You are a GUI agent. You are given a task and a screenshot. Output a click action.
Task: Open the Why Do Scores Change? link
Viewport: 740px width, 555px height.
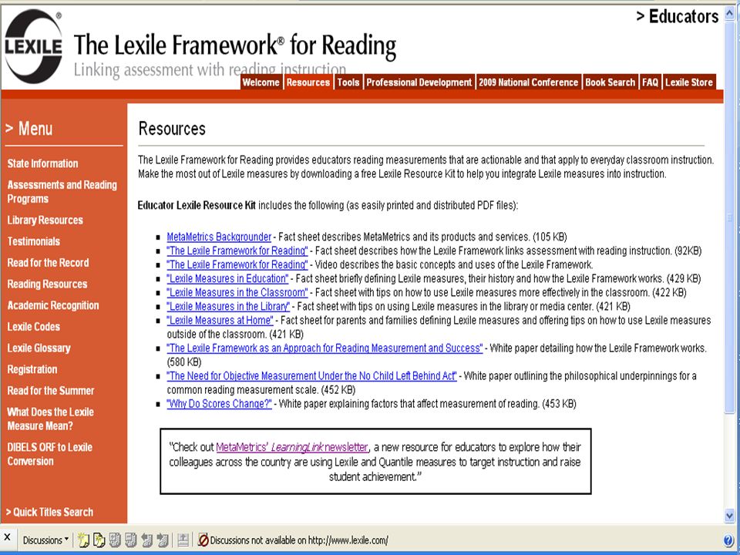coord(219,404)
